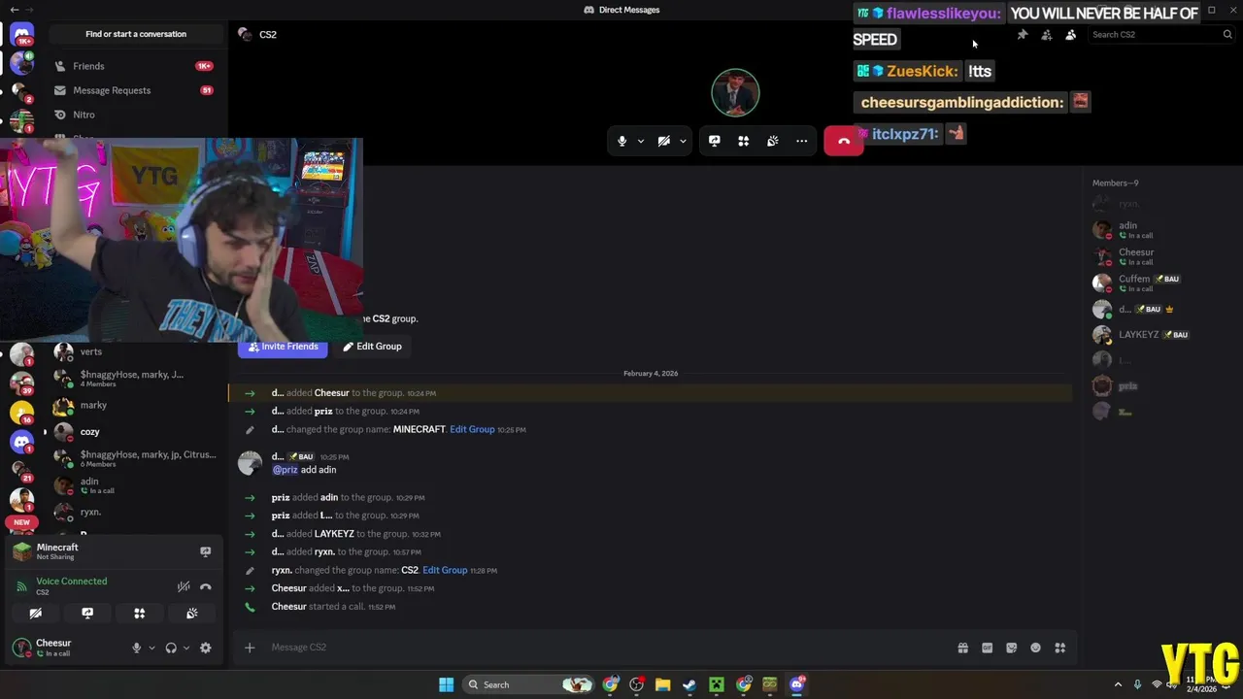Click the taskbar Search box
The image size is (1243, 699).
tap(529, 684)
